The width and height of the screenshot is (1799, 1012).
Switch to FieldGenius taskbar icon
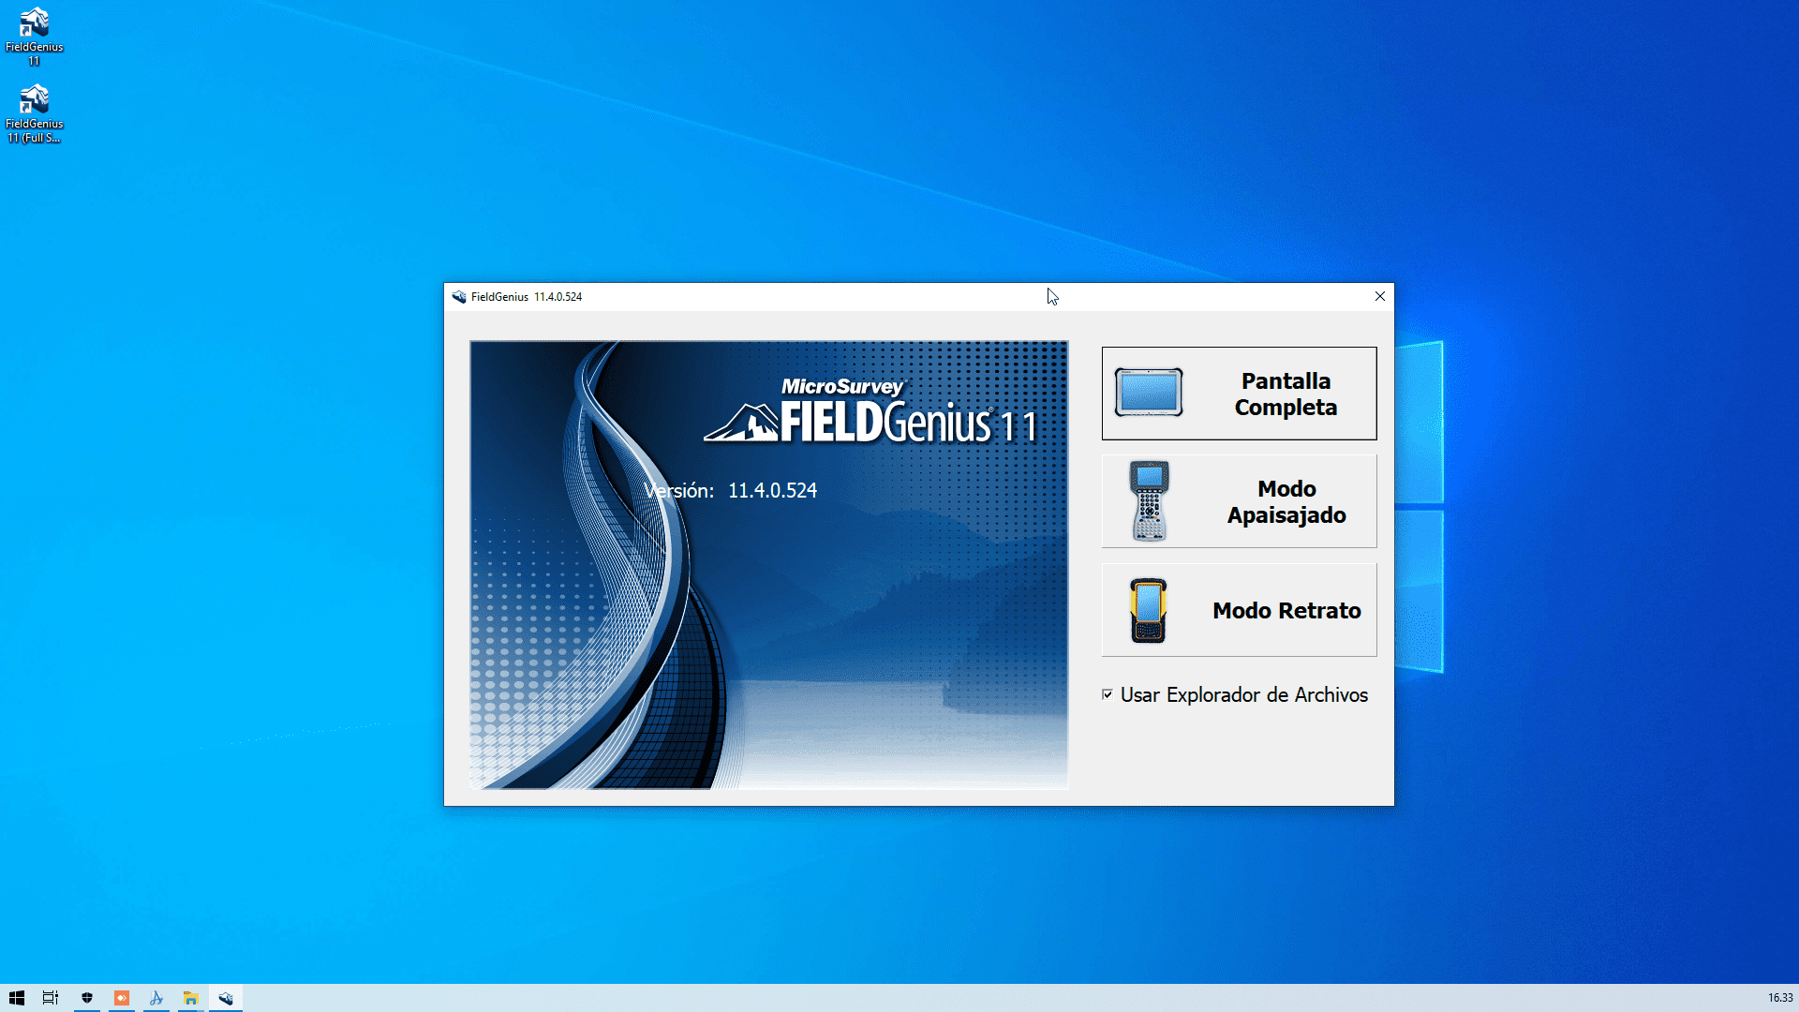(x=226, y=998)
